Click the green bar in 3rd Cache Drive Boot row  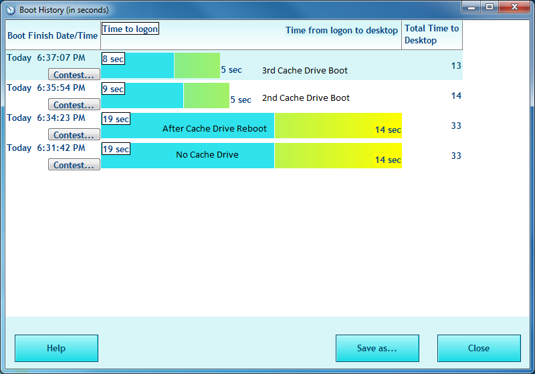(x=197, y=65)
